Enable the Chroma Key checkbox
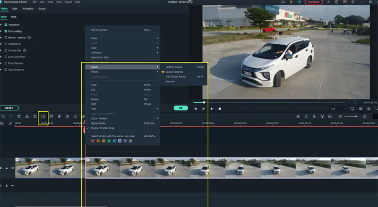The height and width of the screenshot is (207, 378). point(6,50)
